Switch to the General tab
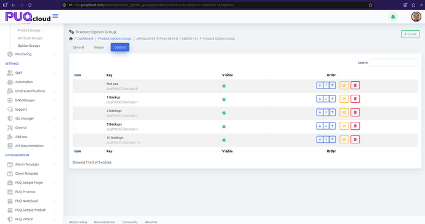This screenshot has width=425, height=224. [78, 47]
